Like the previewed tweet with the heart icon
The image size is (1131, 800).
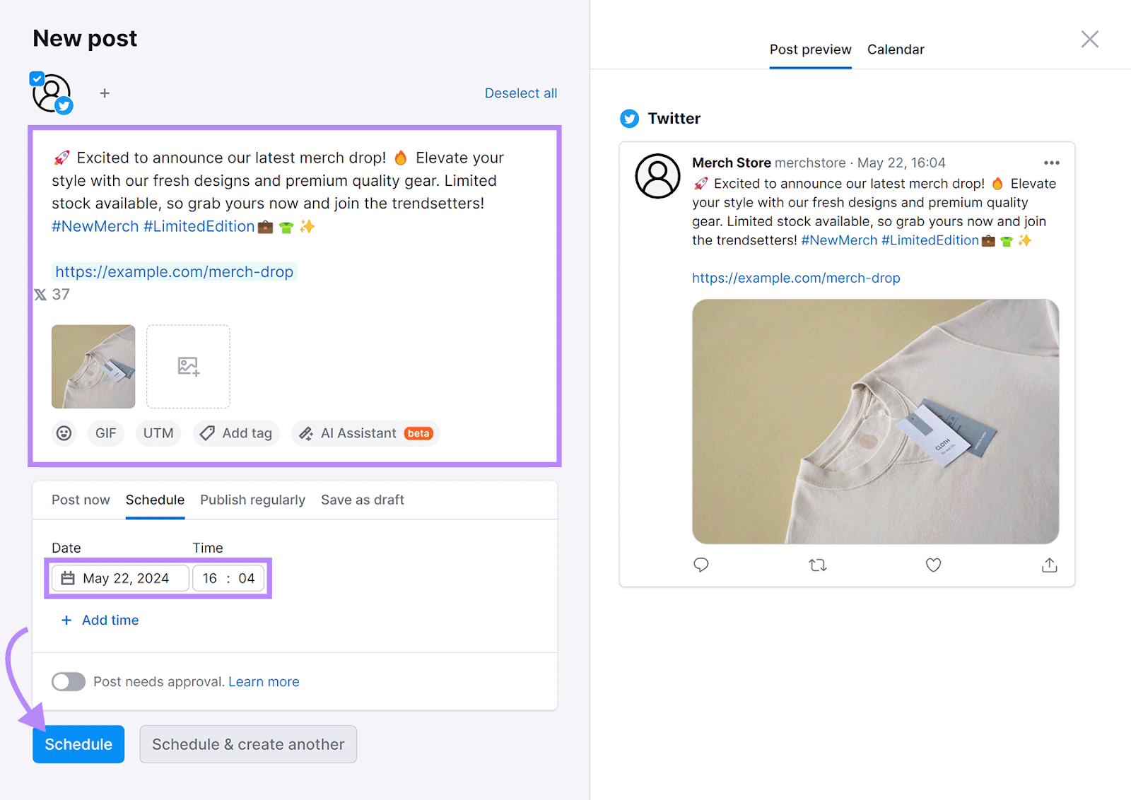point(932,565)
